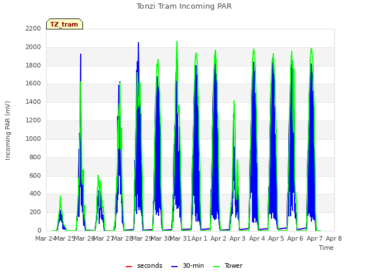Click the red seconds legend swatch

(x=129, y=267)
